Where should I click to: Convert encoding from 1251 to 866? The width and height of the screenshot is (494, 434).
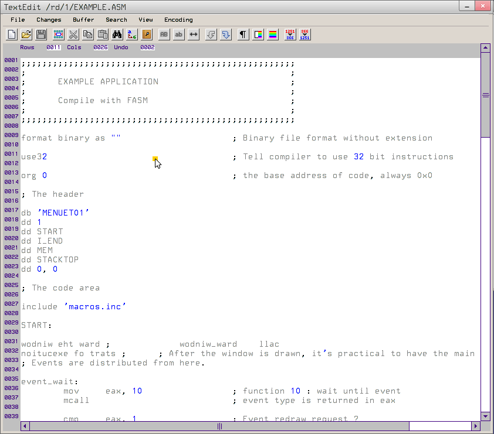pos(290,35)
